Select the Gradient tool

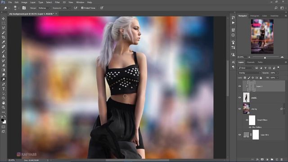tap(3, 70)
